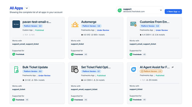Open the pavan-test-email-c... app title
The image size is (192, 107).
tap(37, 22)
